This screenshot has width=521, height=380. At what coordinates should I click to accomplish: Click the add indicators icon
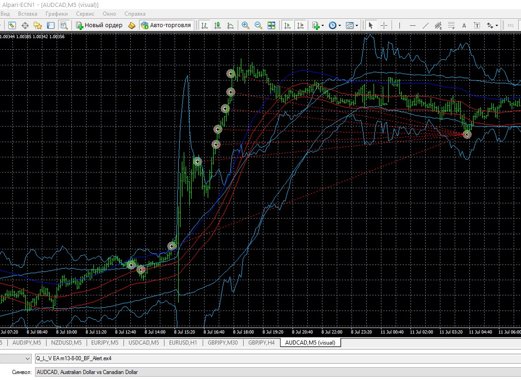tap(316, 25)
